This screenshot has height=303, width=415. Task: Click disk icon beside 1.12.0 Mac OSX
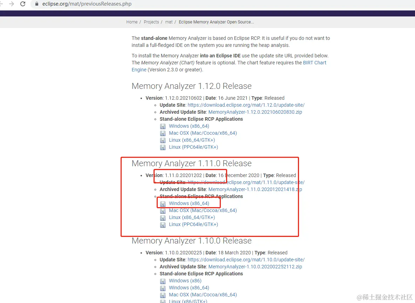pos(163,133)
